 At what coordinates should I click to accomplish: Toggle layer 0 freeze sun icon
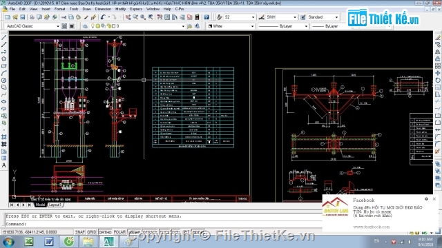98,26
